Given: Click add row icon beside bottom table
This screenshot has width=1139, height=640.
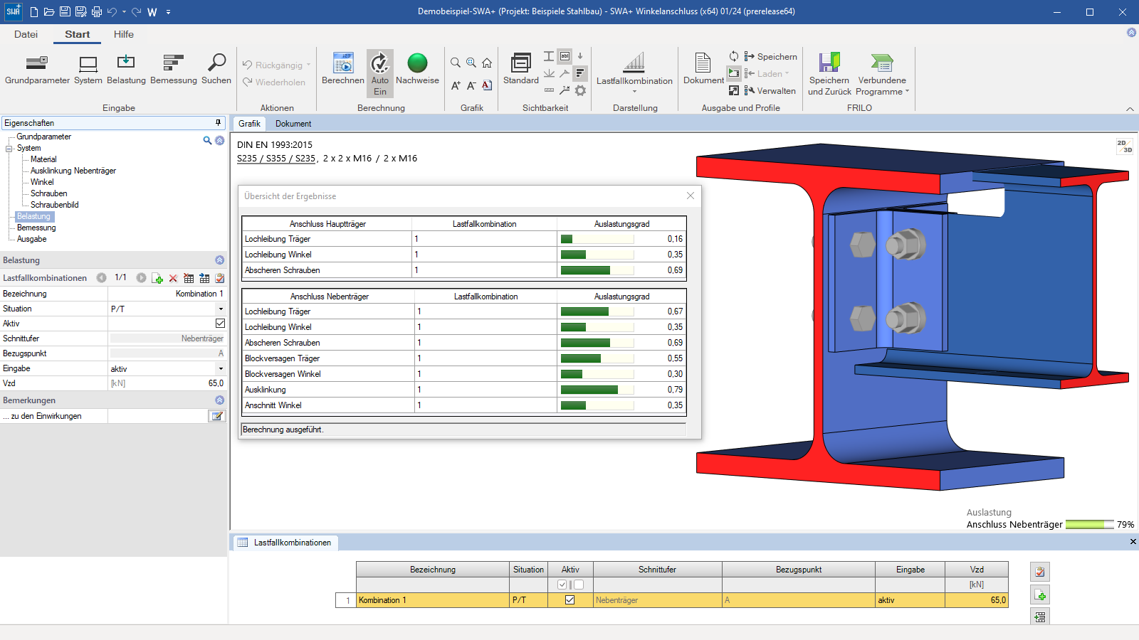Looking at the screenshot, I should pos(1040,594).
